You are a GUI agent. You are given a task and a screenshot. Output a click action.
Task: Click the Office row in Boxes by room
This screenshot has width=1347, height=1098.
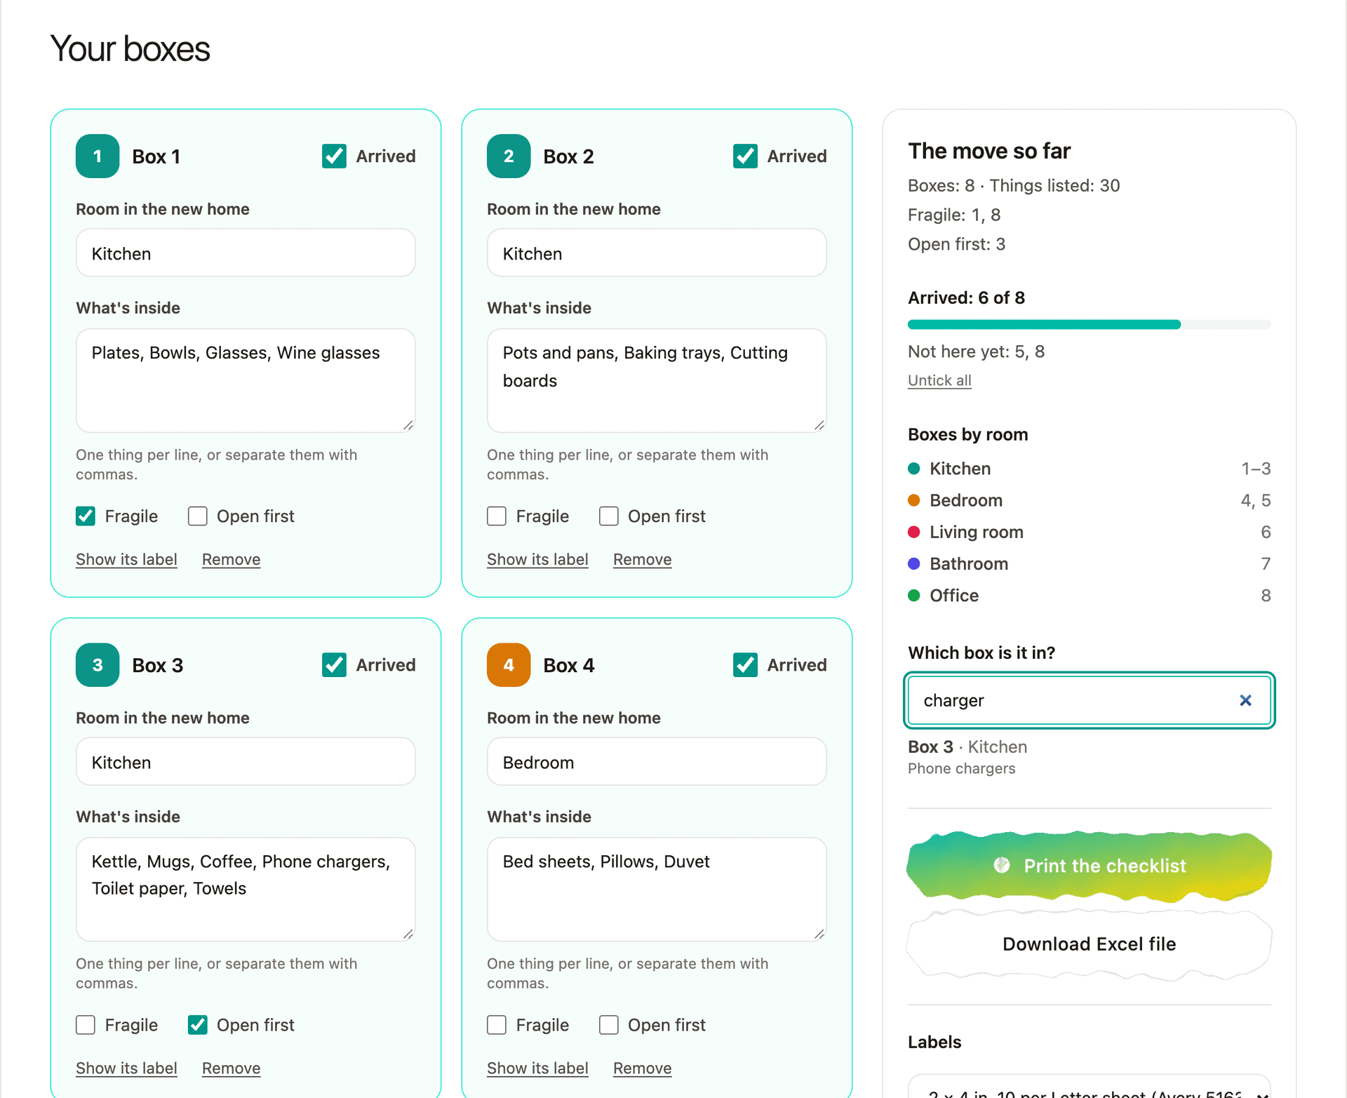point(1089,595)
